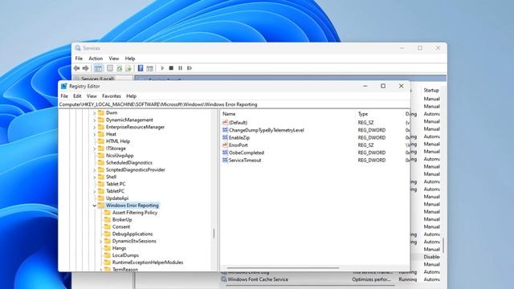The width and height of the screenshot is (514, 289).
Task: Expand the Shell registry key
Action: point(95,177)
